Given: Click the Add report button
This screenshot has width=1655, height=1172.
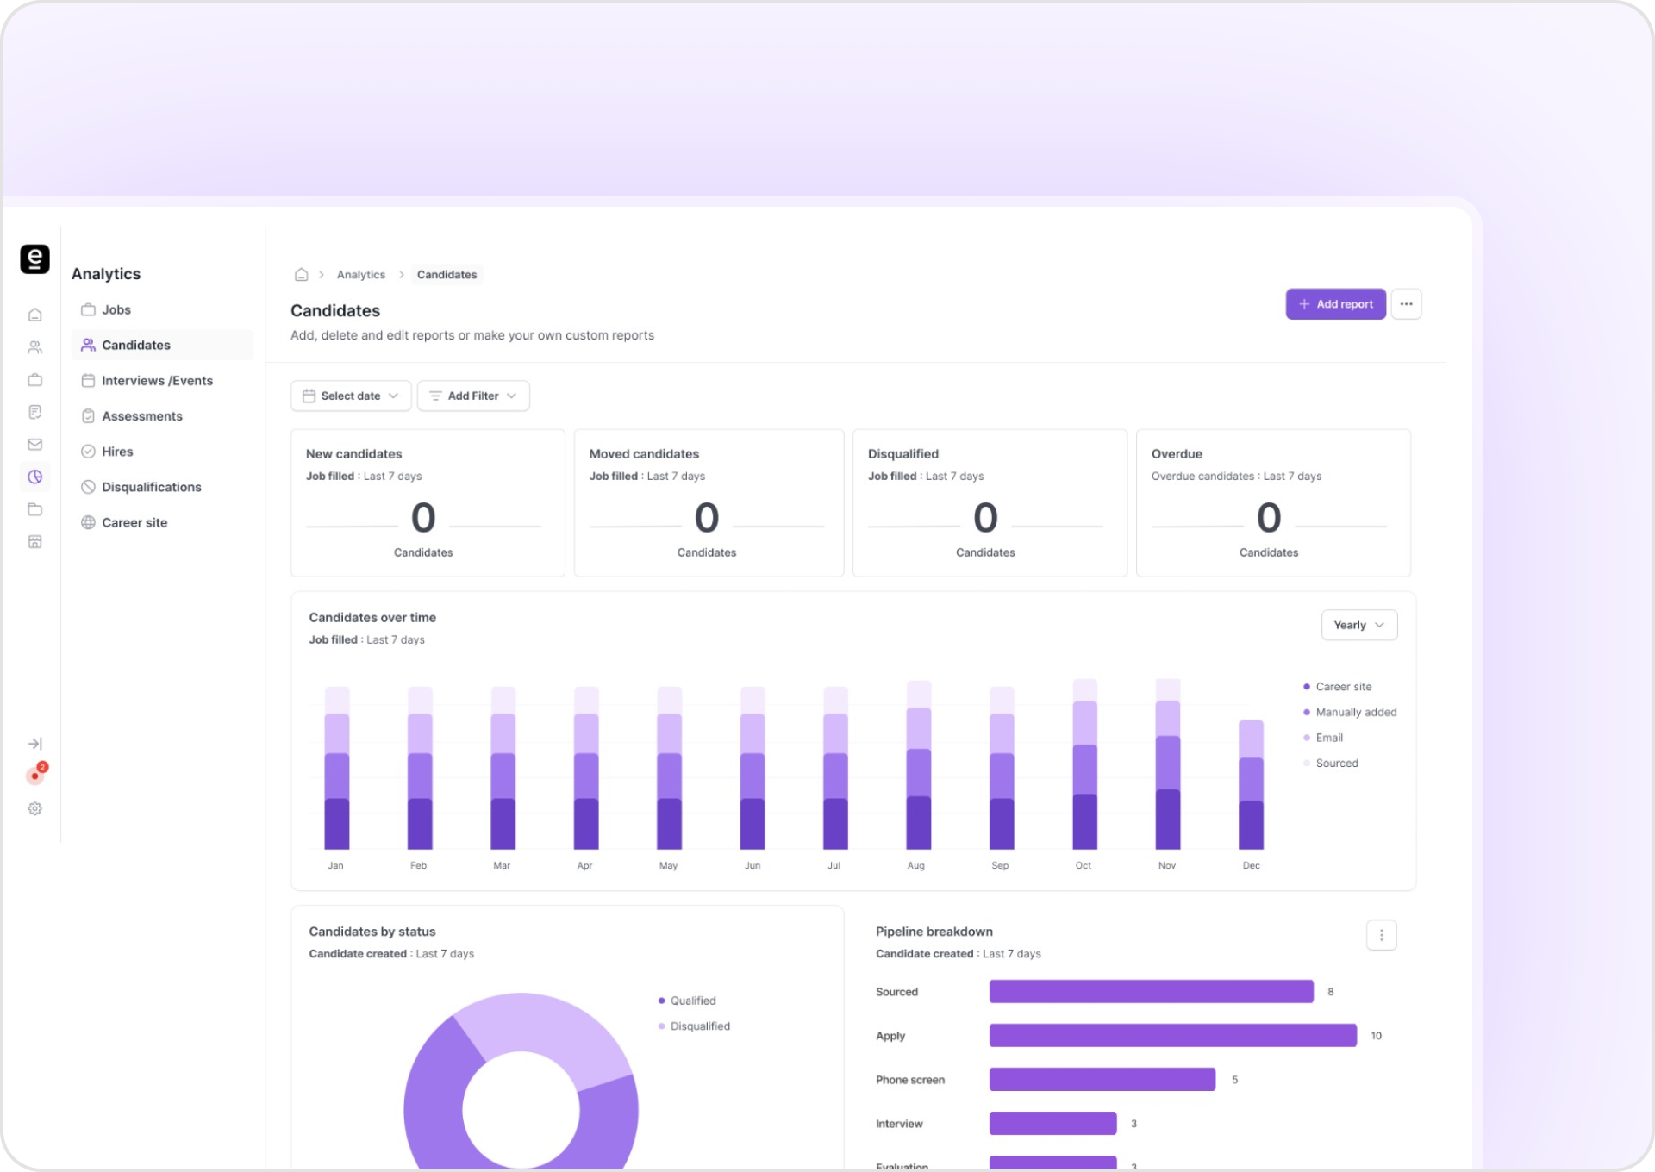Looking at the screenshot, I should click(x=1335, y=304).
